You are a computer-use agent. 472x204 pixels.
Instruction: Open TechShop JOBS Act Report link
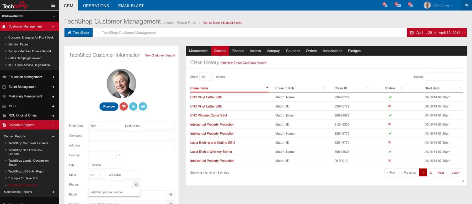pos(27,172)
